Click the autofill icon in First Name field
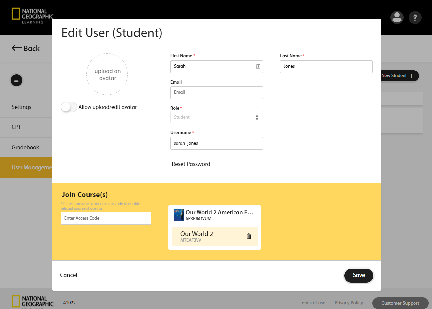Screen dimensions: 432x309 (258, 67)
